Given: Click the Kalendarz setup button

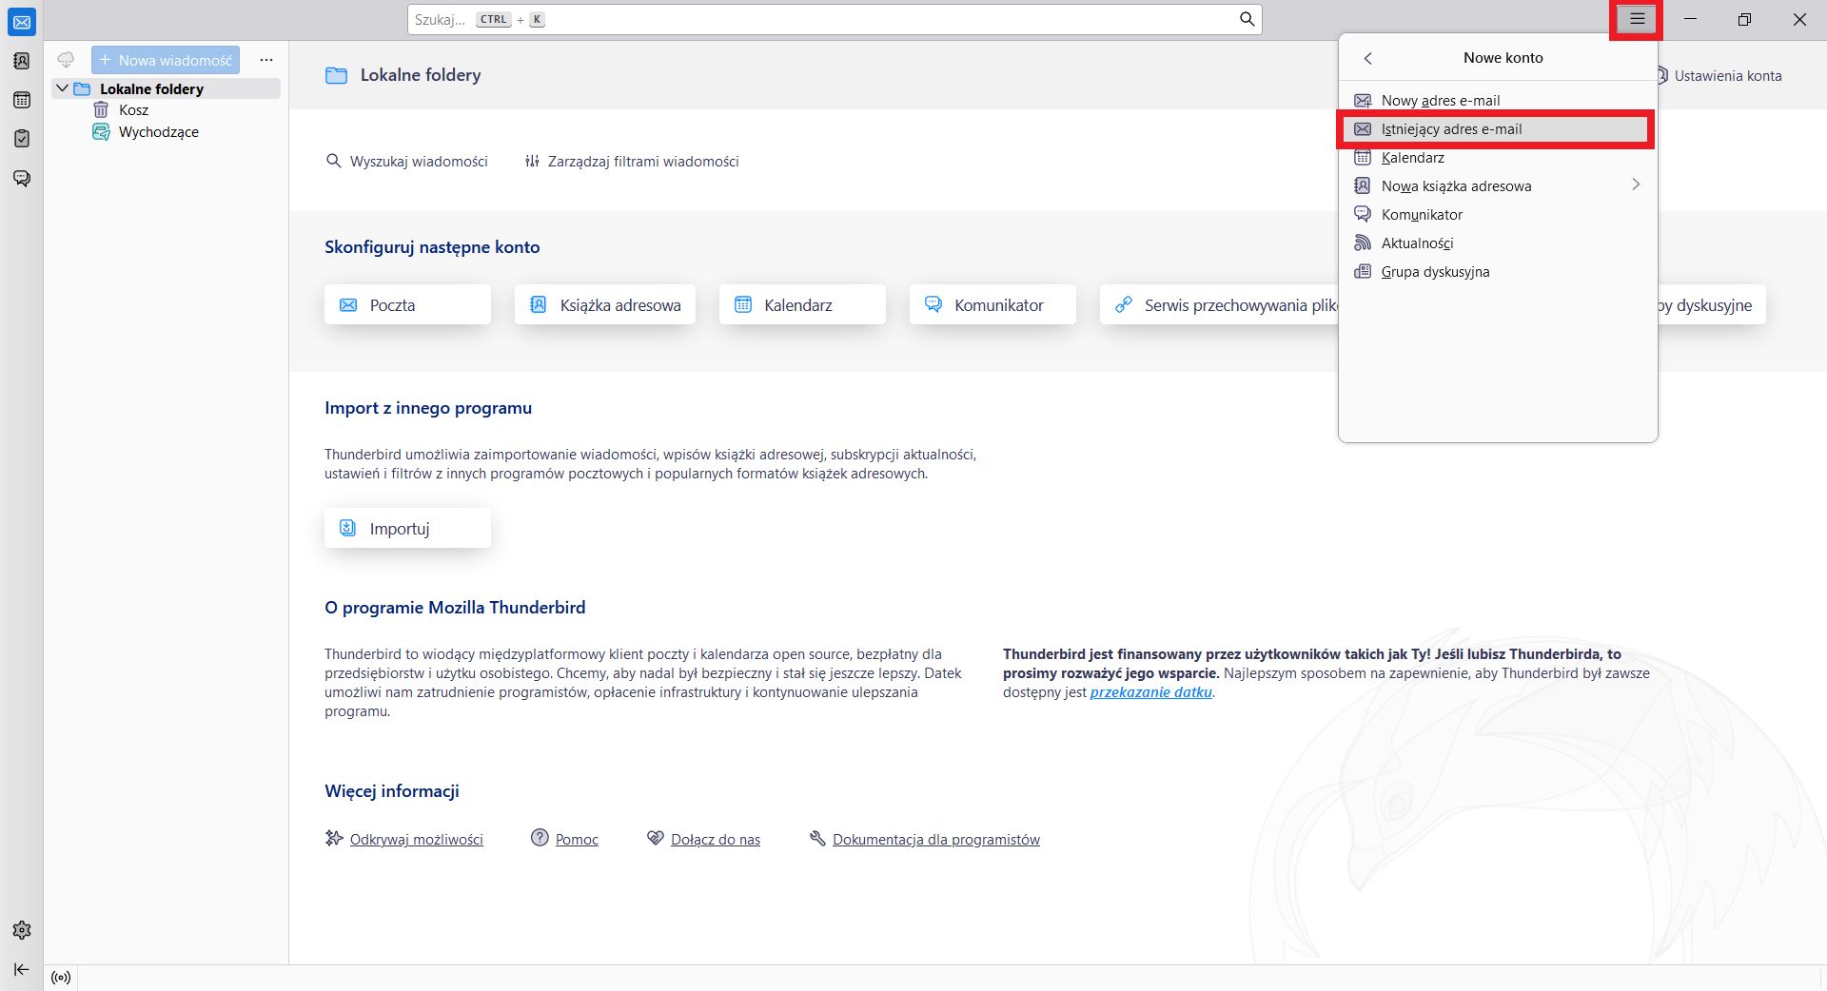Looking at the screenshot, I should coord(802,304).
